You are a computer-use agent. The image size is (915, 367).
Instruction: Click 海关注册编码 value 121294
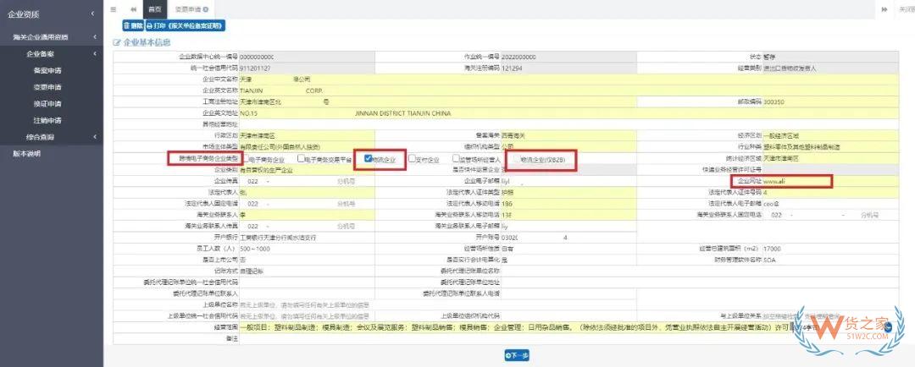click(x=512, y=68)
